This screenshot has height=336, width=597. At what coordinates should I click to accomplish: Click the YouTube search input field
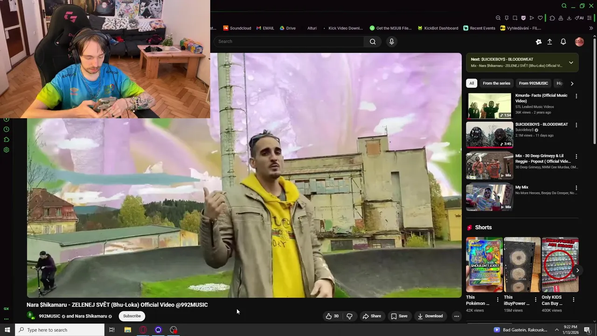click(289, 42)
